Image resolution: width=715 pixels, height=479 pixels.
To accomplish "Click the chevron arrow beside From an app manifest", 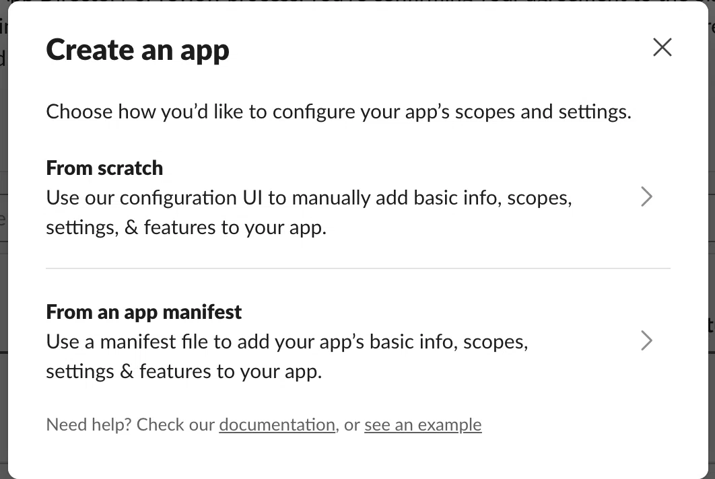I will [x=646, y=341].
